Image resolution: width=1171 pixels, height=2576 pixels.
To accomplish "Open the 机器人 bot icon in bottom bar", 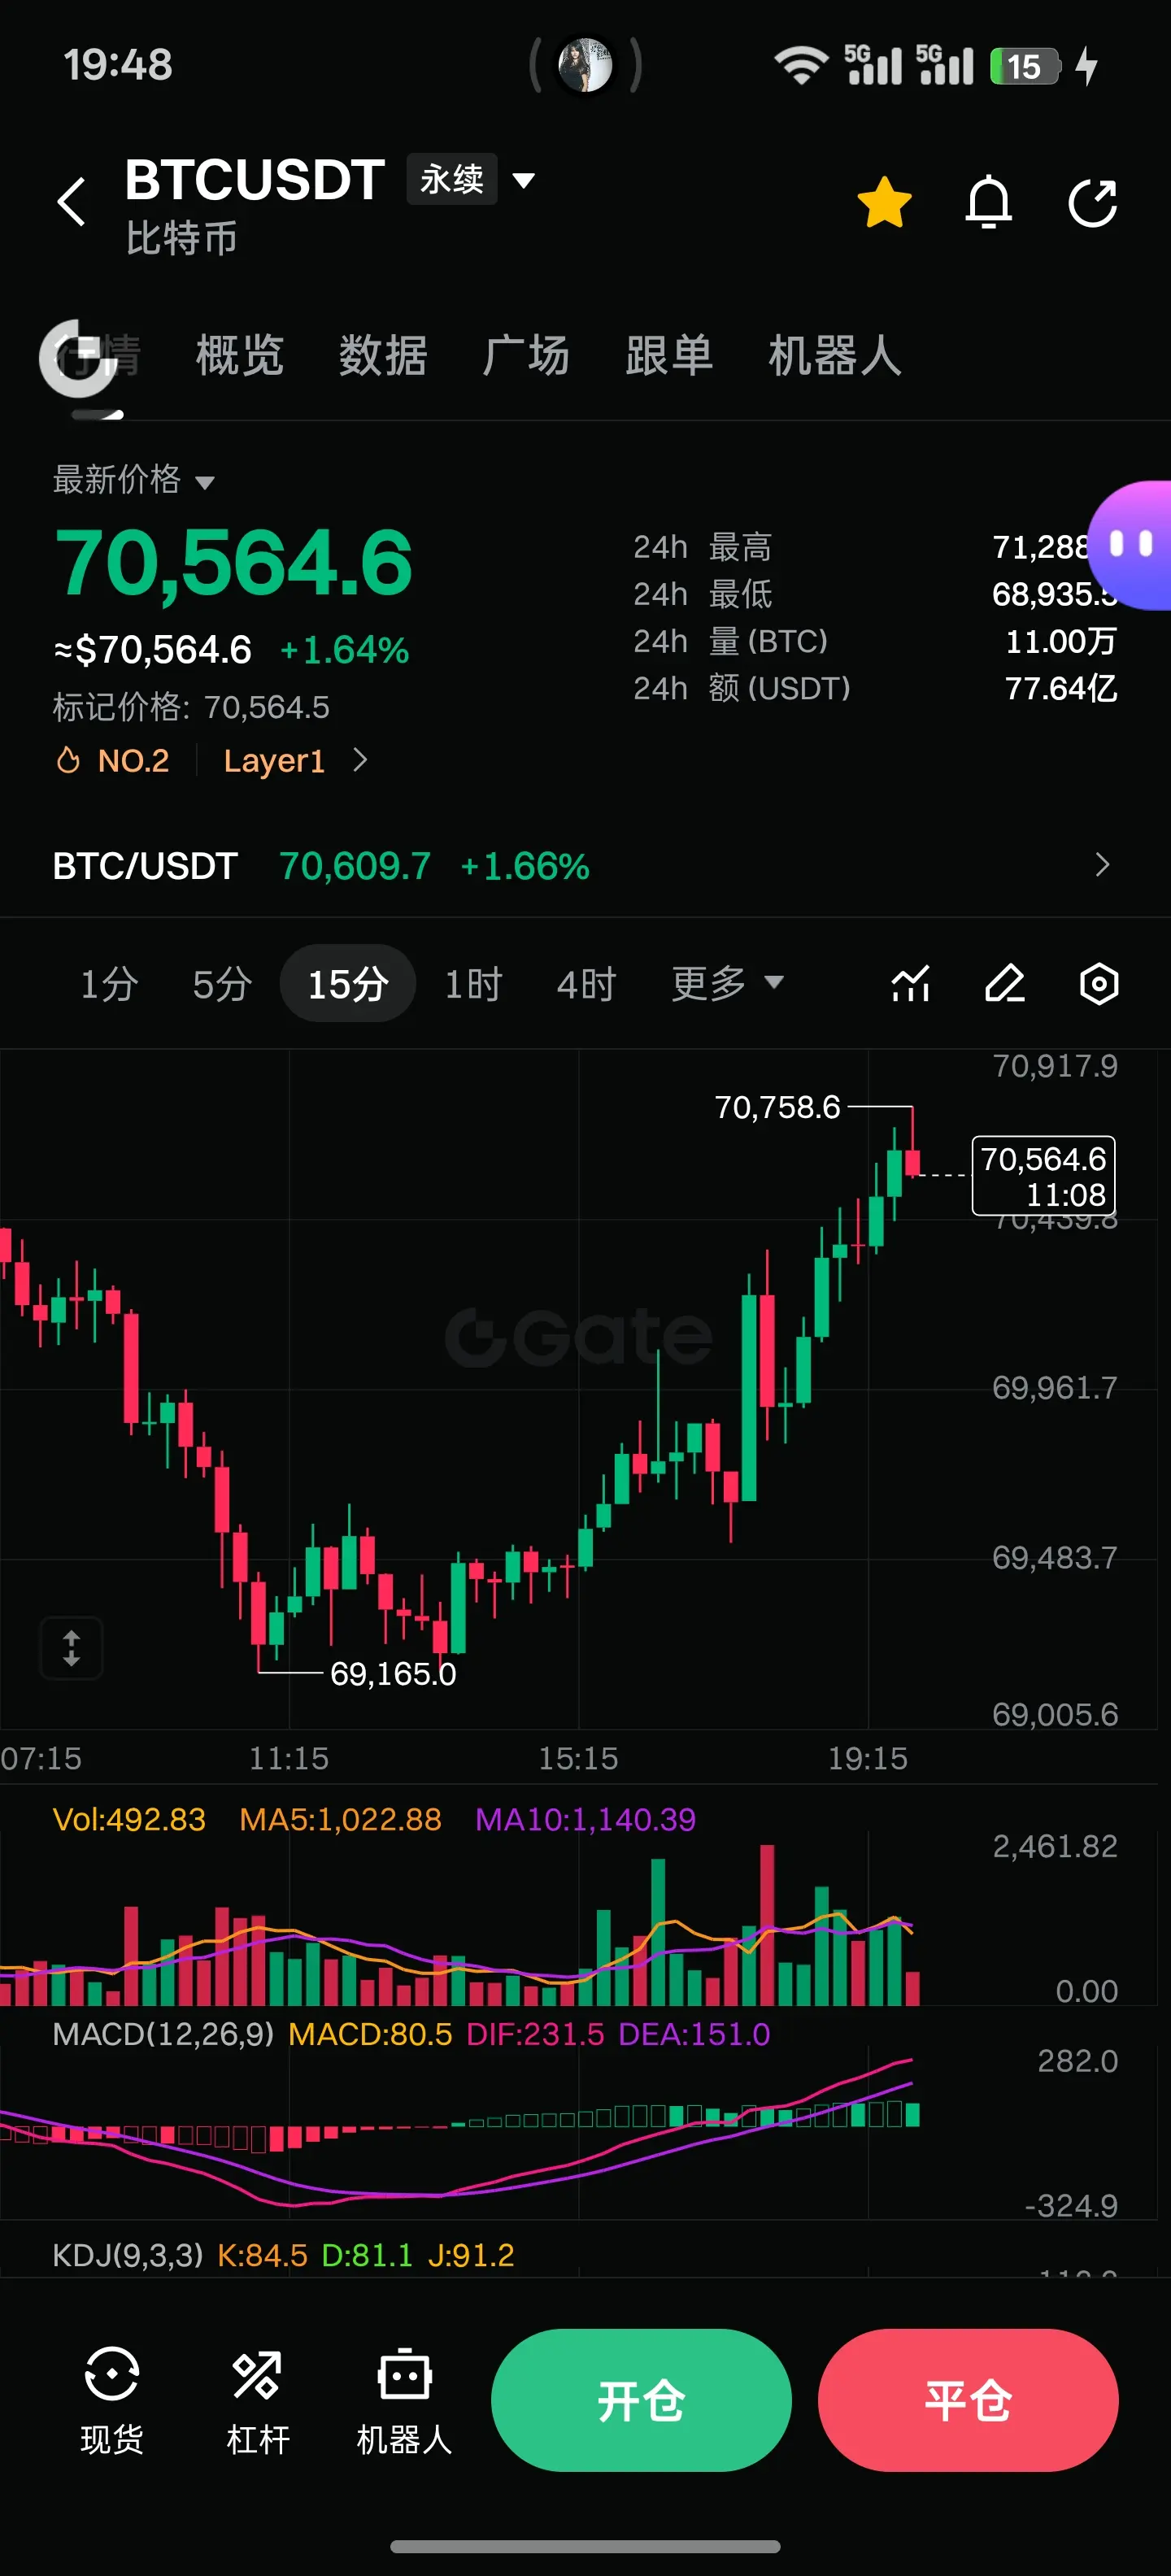I will coord(404,2400).
